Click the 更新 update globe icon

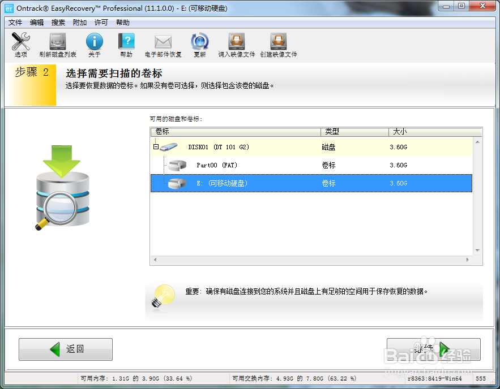pyautogui.click(x=200, y=45)
